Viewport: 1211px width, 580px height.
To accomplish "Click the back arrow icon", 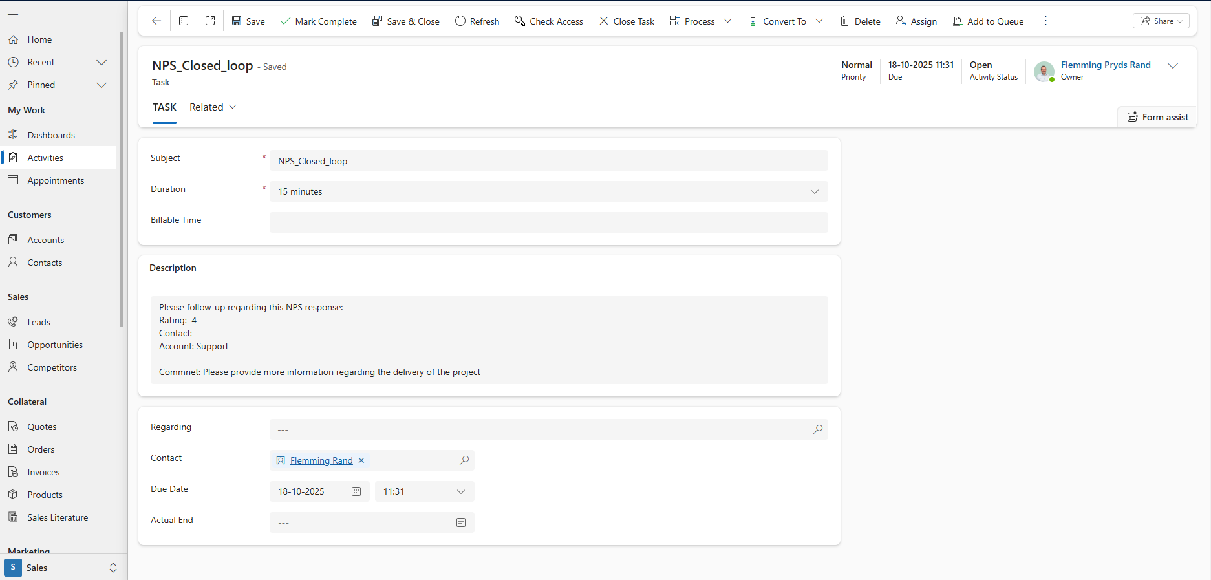I will click(x=156, y=21).
